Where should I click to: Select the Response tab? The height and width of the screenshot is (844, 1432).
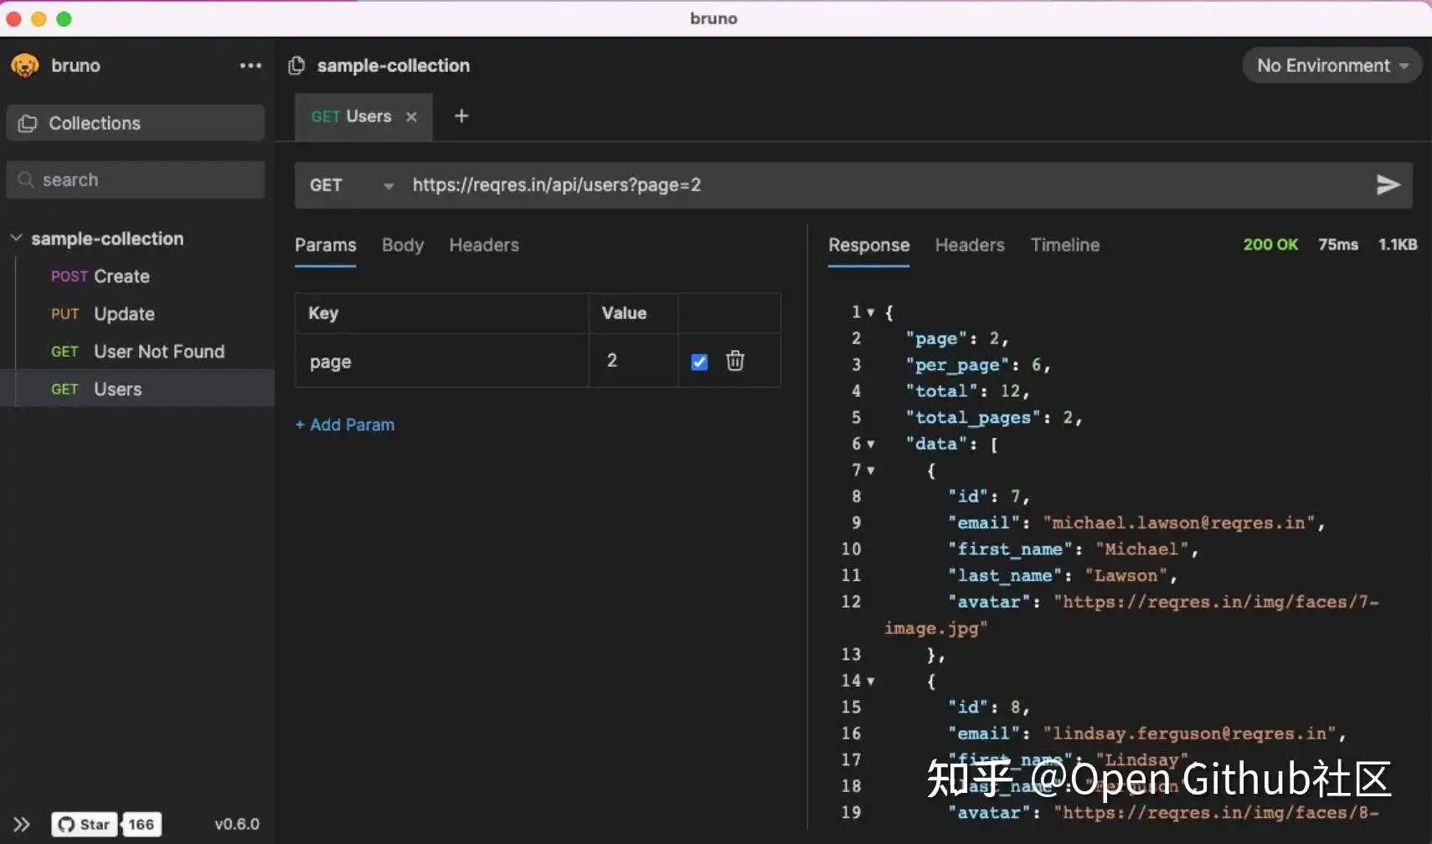point(868,245)
